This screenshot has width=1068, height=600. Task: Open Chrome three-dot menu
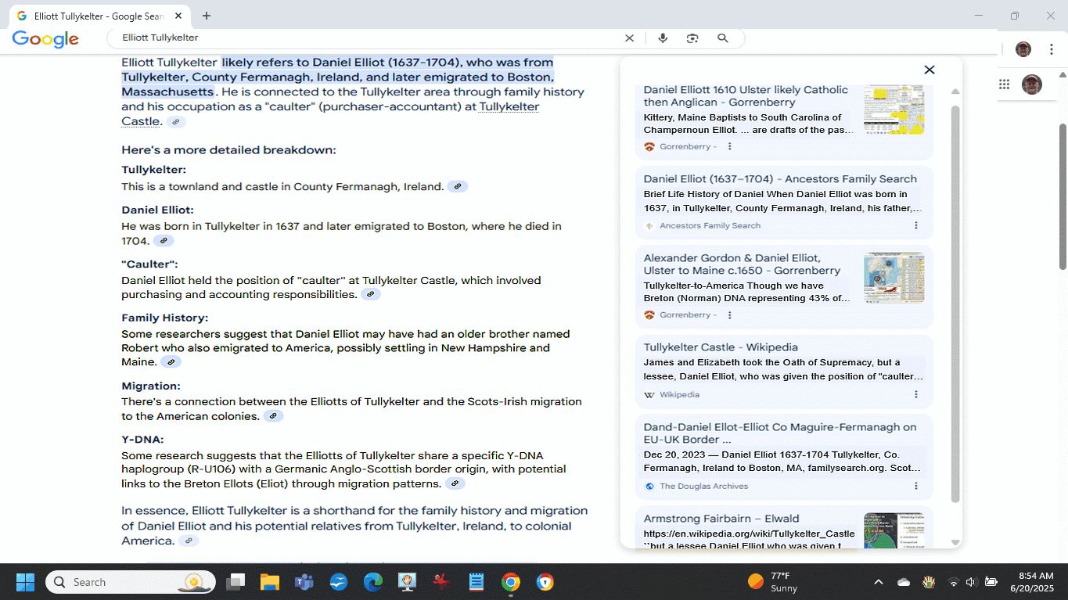tap(1052, 49)
